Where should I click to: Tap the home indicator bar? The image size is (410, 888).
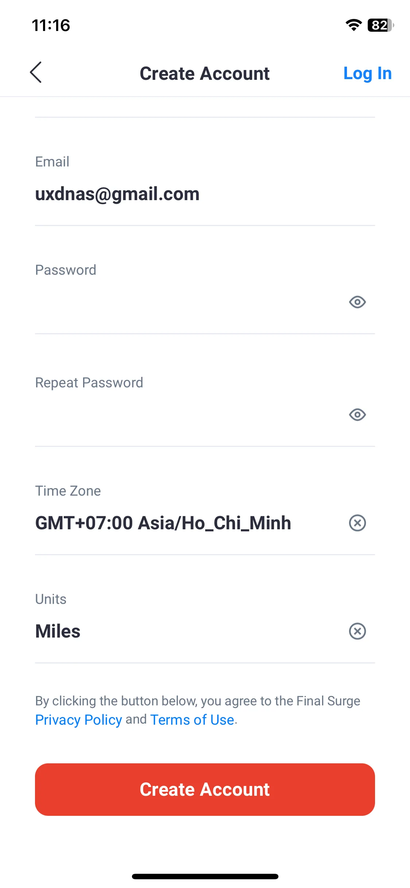[205, 876]
